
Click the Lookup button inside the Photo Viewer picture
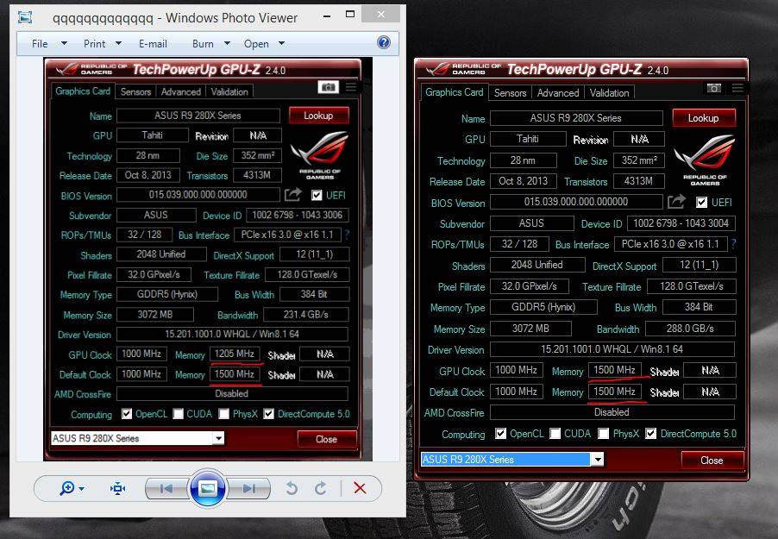[x=318, y=116]
